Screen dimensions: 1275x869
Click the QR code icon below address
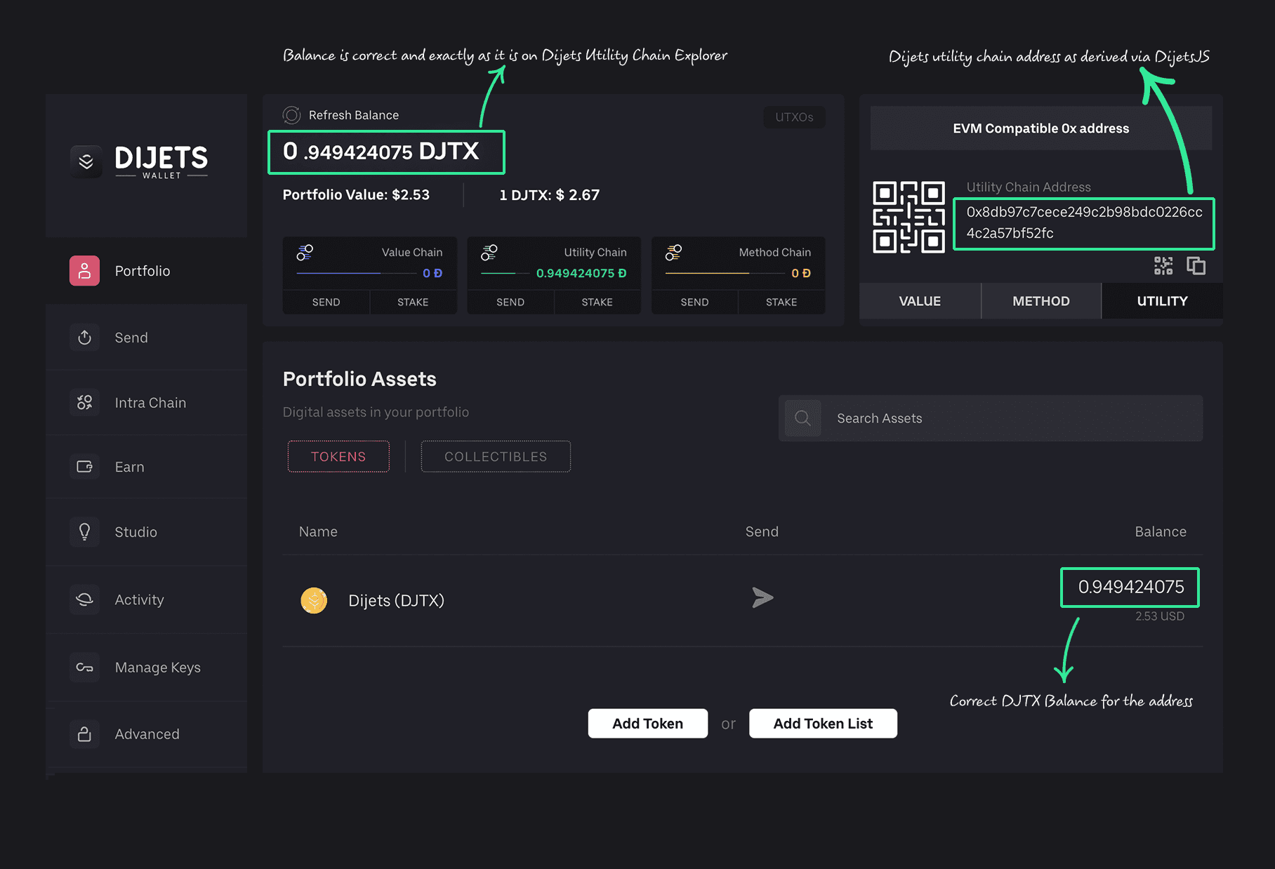pos(1163,266)
